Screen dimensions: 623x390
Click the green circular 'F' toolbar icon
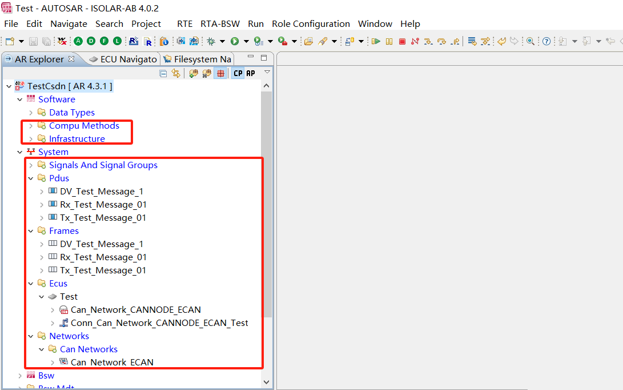104,41
